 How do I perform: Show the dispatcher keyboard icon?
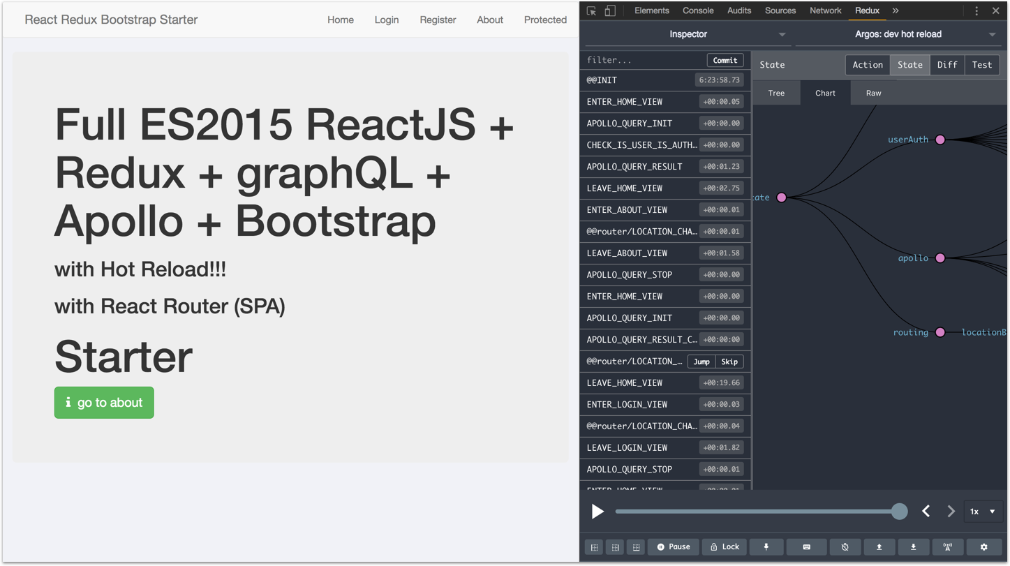click(806, 547)
